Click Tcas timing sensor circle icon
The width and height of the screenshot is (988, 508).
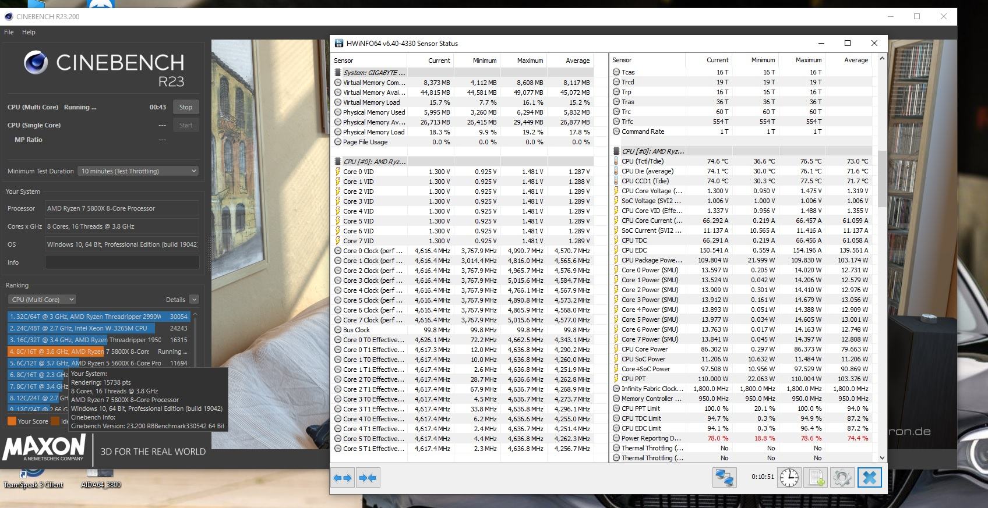616,72
